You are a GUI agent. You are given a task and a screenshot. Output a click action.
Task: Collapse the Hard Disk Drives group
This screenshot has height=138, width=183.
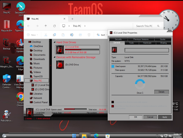point(55,42)
